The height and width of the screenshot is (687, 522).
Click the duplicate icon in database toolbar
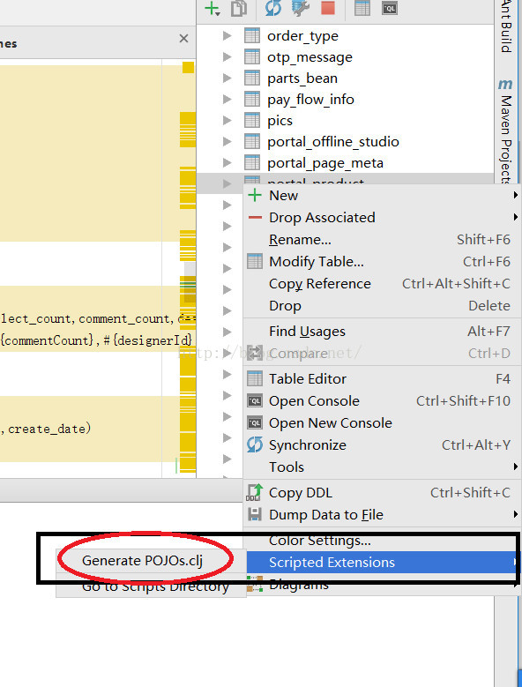click(239, 9)
